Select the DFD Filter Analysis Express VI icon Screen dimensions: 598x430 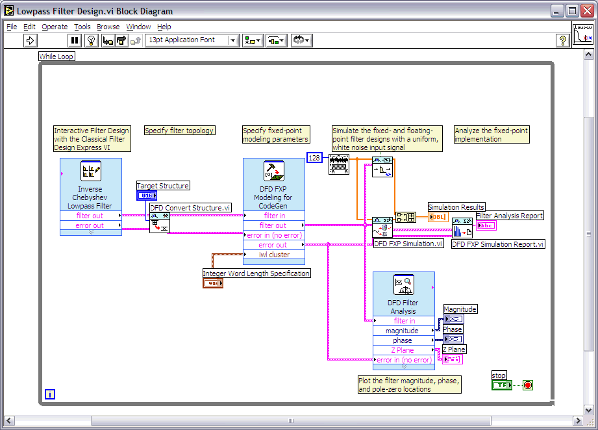pyautogui.click(x=403, y=285)
